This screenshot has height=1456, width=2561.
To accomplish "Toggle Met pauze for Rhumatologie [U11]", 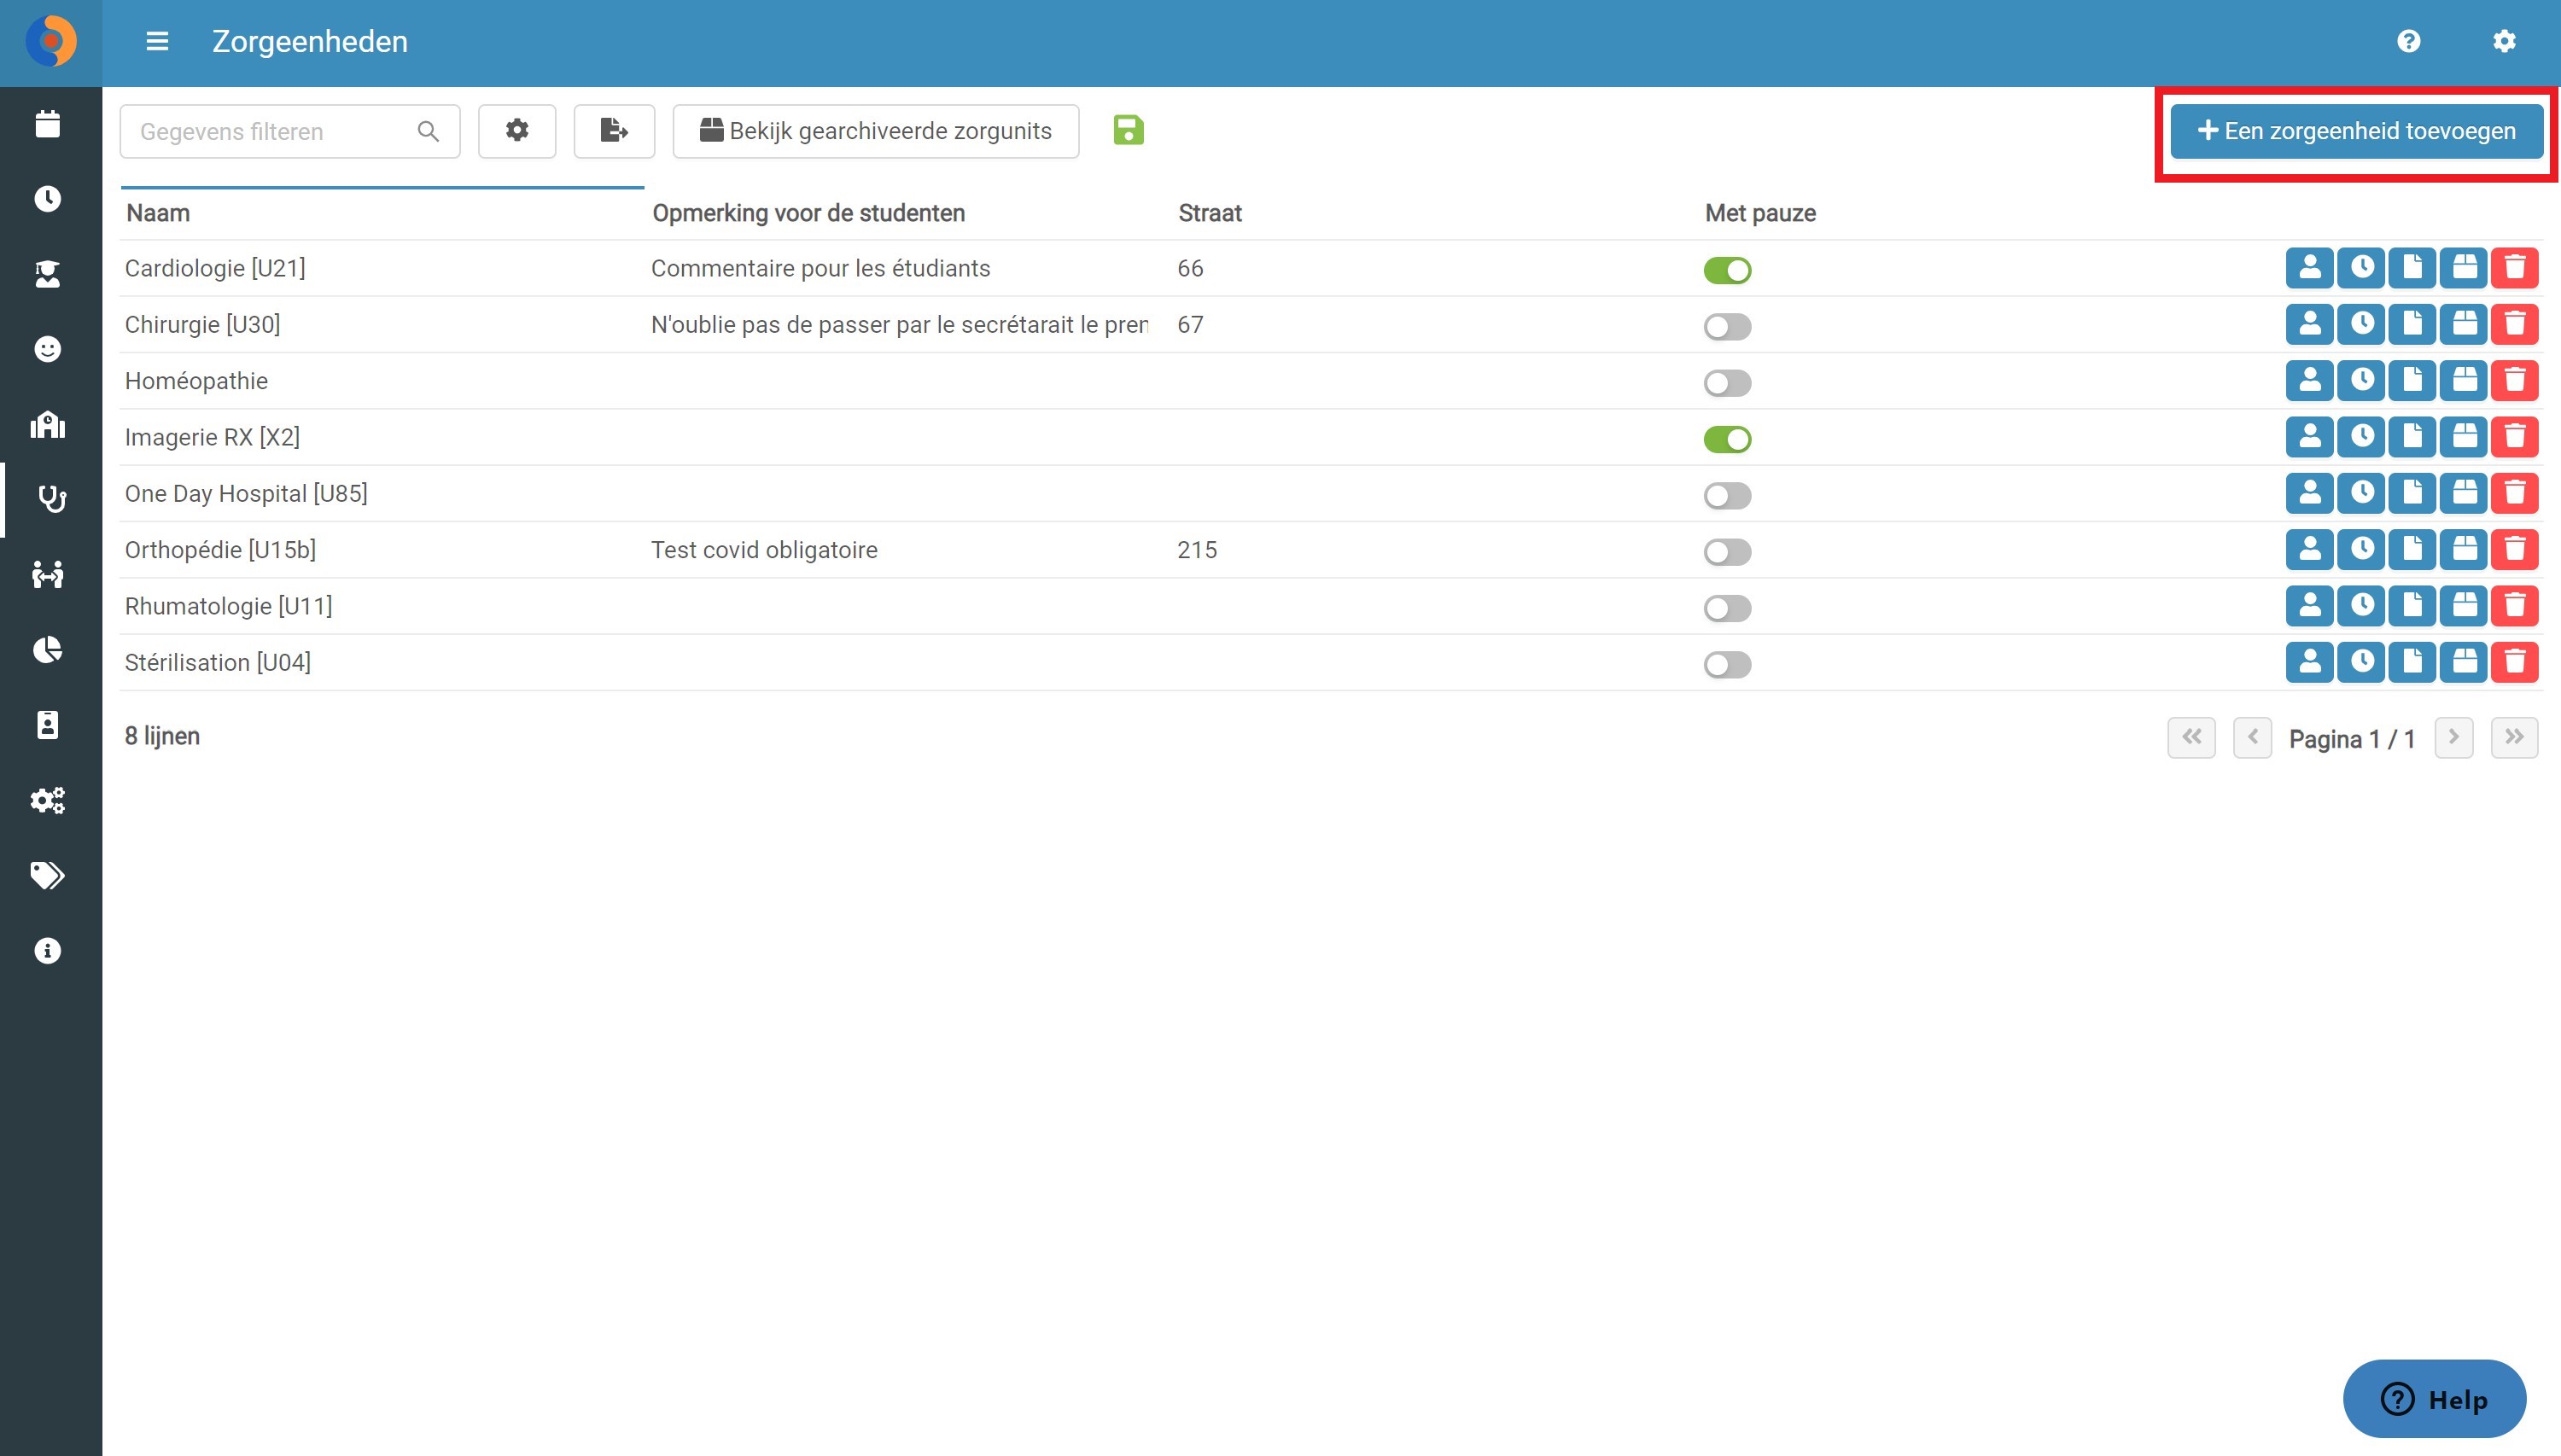I will [x=1727, y=608].
